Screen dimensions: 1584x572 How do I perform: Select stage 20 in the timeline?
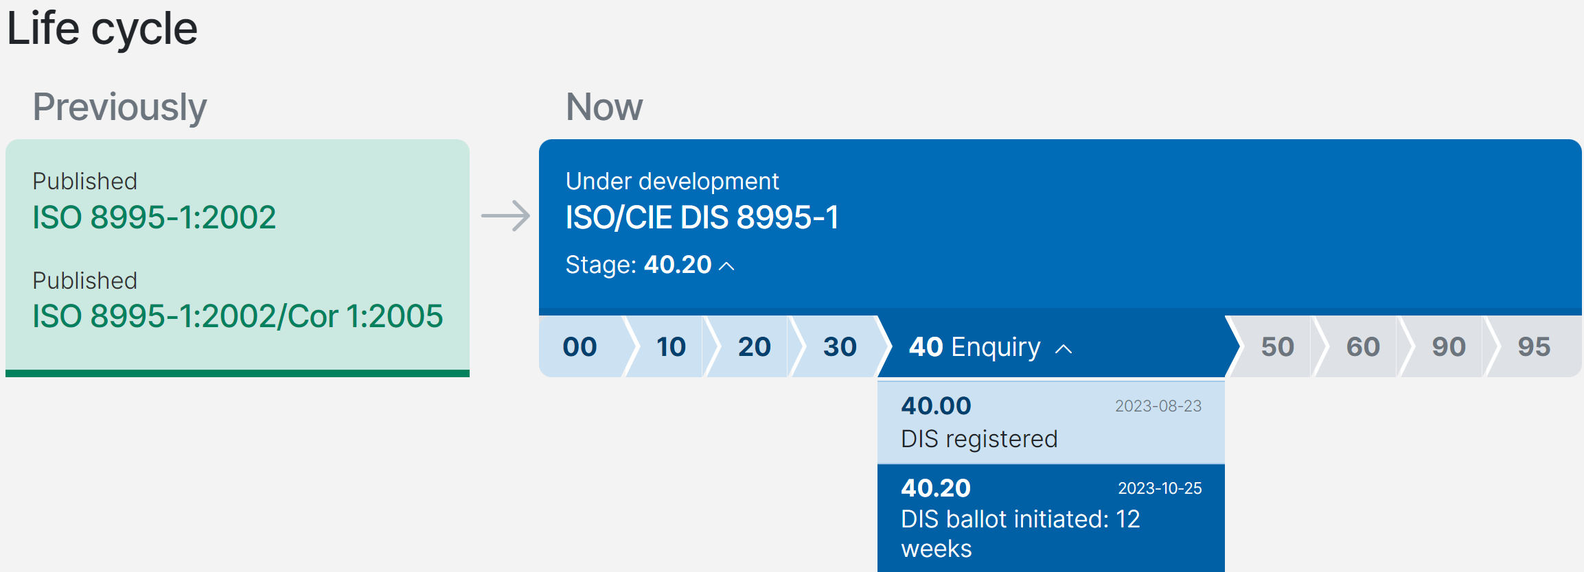[754, 347]
